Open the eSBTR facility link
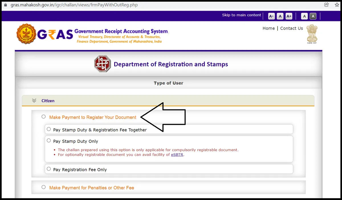The image size is (342, 200). 177,155
